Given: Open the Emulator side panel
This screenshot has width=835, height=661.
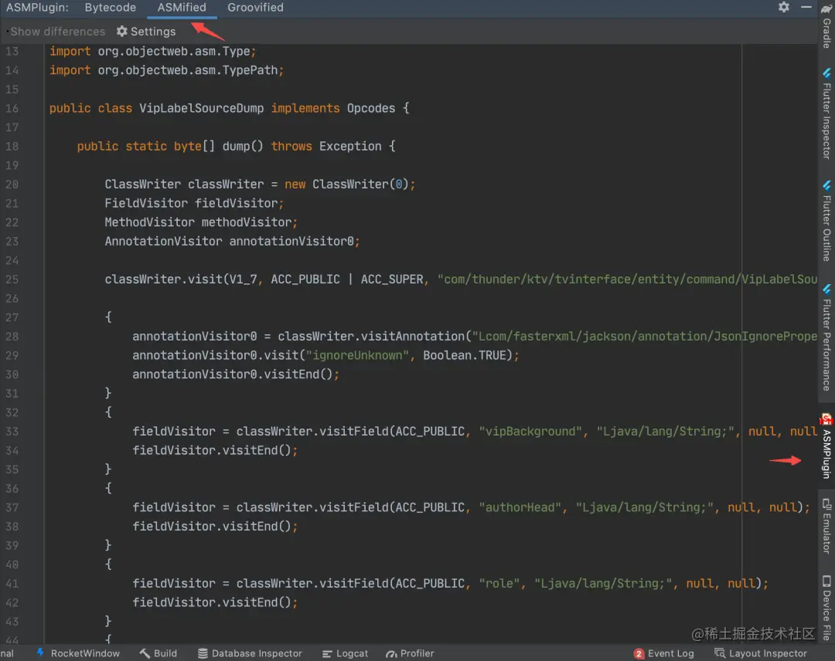Looking at the screenshot, I should pyautogui.click(x=826, y=526).
